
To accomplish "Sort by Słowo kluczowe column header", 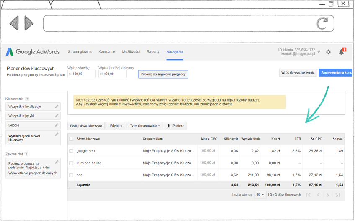I will point(88,139).
